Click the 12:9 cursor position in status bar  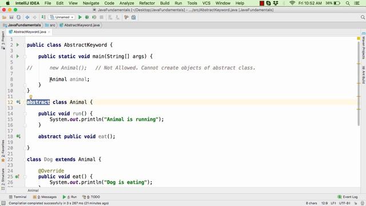[x=324, y=203]
